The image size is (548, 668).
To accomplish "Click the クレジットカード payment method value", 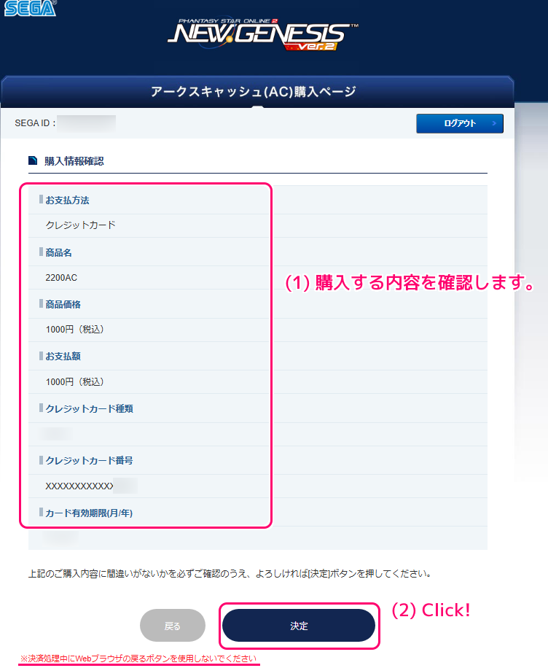I will tap(80, 225).
